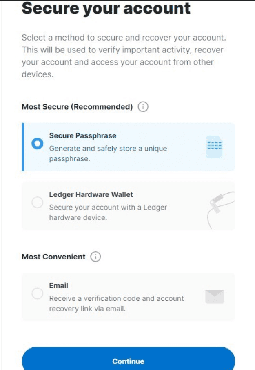
Task: Click the envelope icon in Email option
Action: click(x=215, y=297)
